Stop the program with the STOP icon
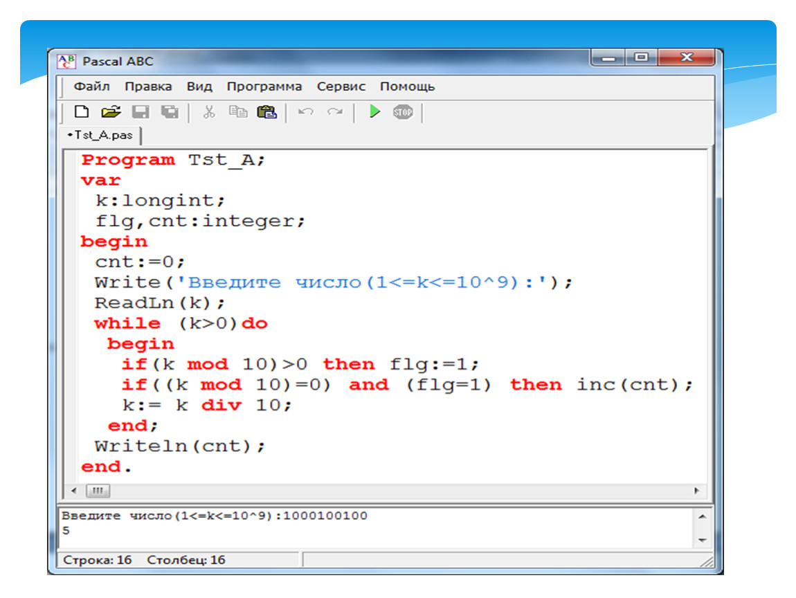 (x=403, y=111)
